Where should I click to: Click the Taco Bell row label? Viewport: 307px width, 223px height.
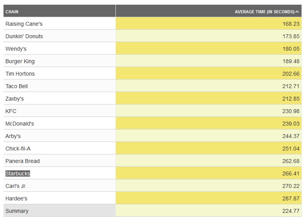point(17,86)
